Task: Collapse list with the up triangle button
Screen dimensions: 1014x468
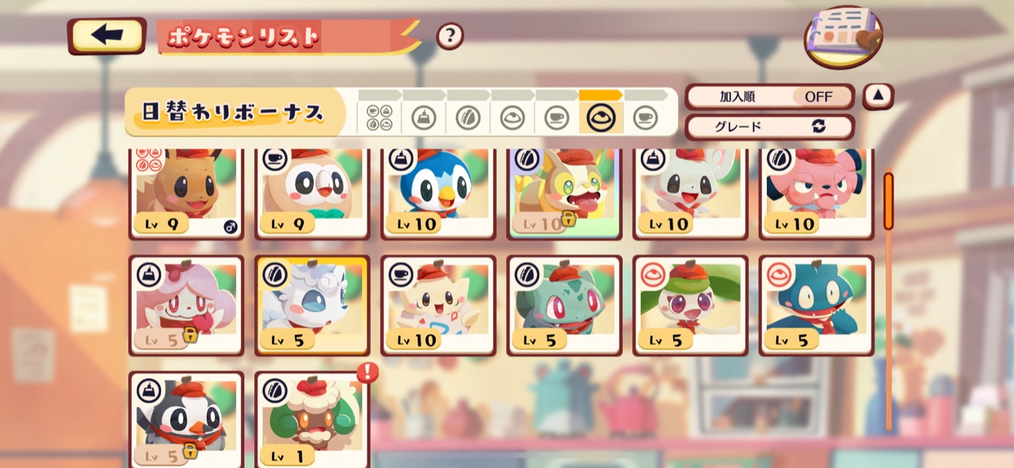Action: point(878,97)
